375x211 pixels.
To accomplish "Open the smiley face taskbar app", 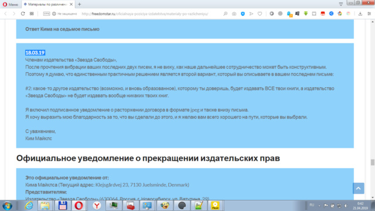I will (x=165, y=206).
